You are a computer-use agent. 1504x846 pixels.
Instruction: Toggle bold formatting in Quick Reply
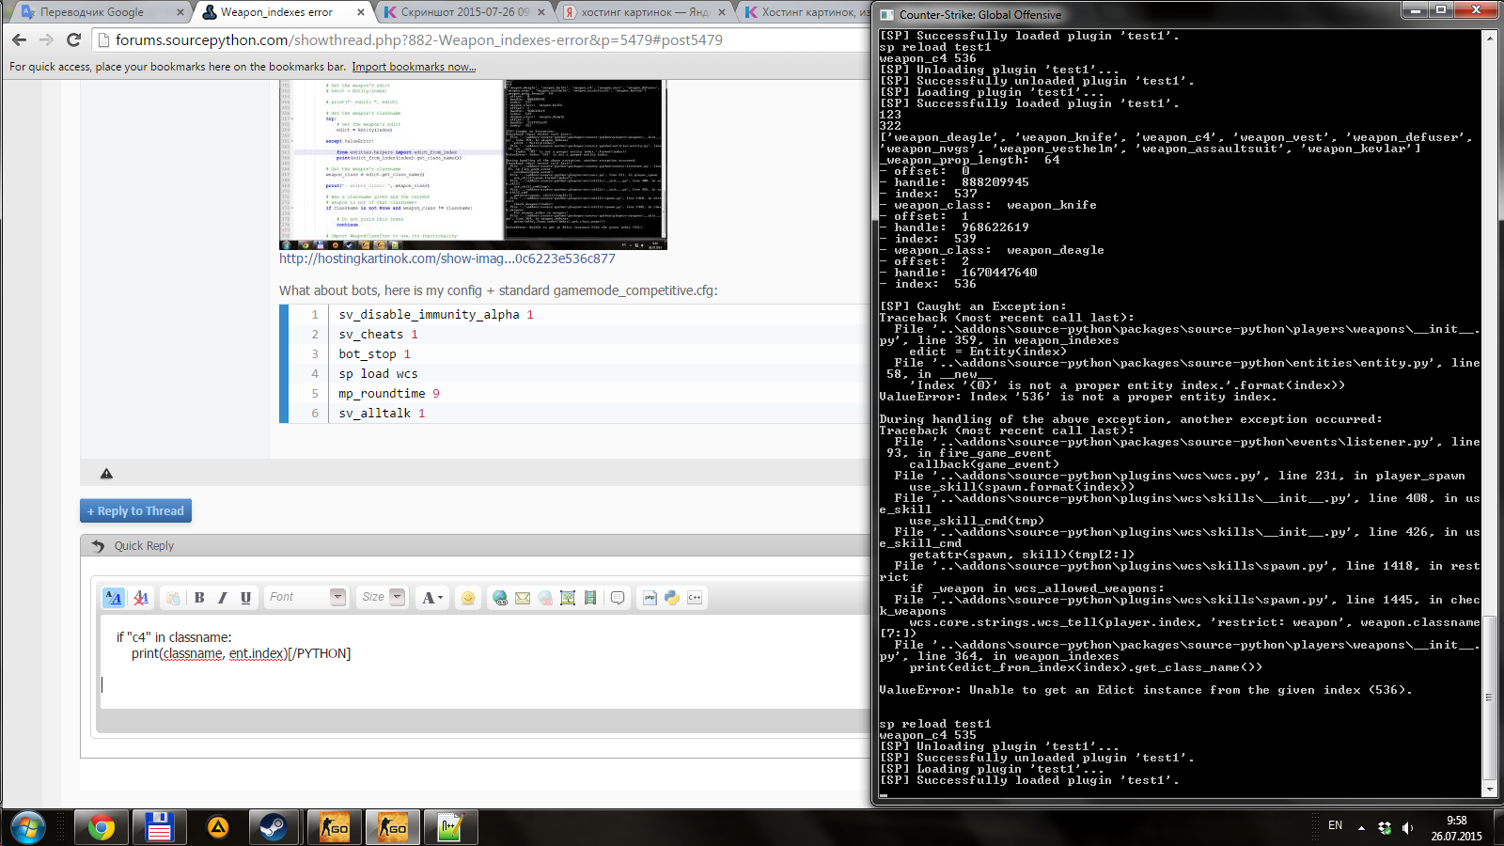click(x=199, y=598)
